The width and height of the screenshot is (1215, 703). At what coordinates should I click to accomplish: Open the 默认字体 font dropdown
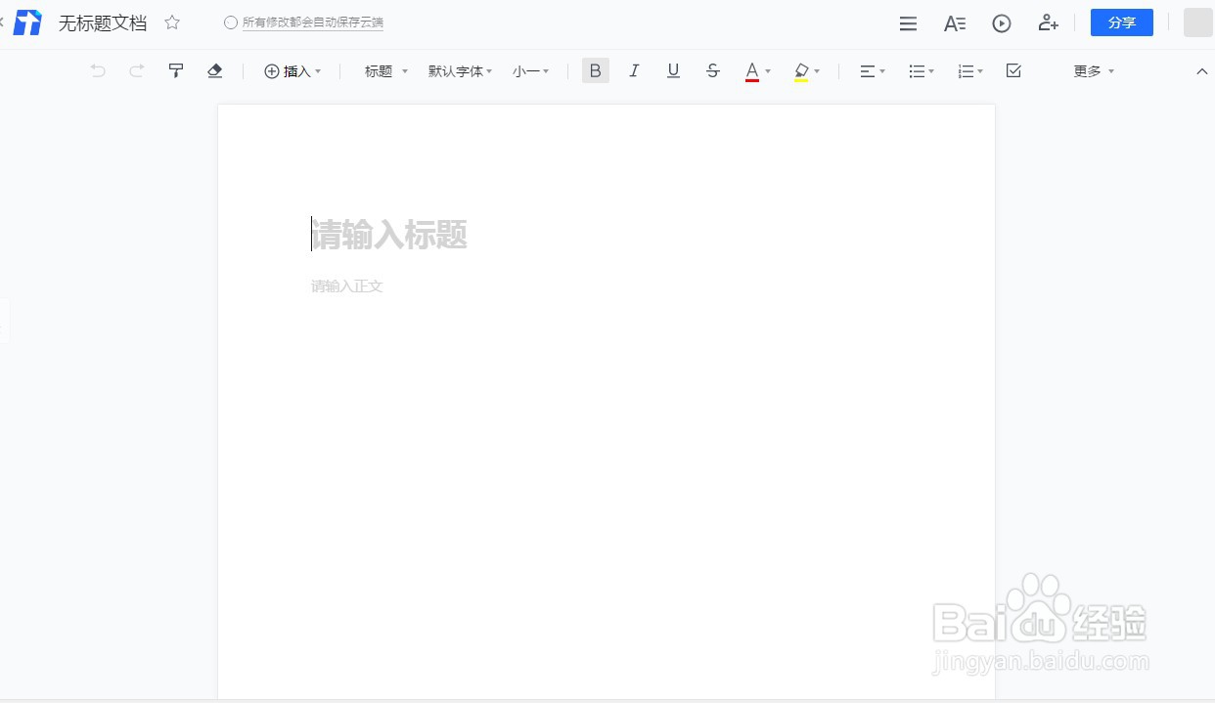click(460, 71)
